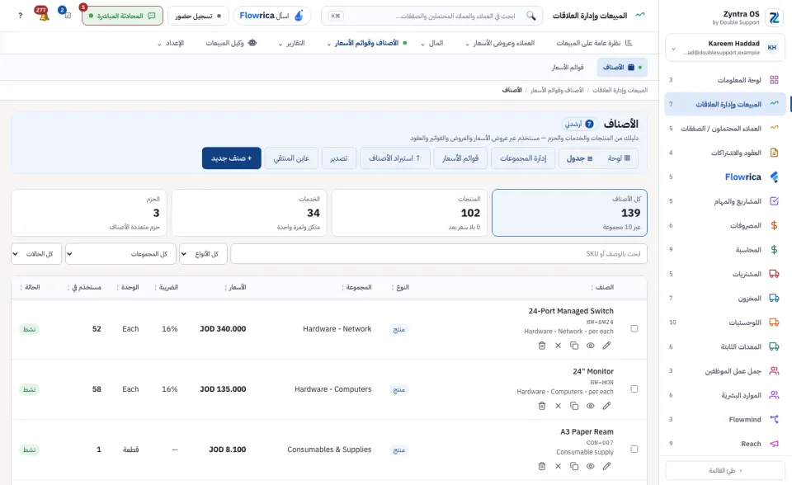Viewport: 792px width, 485px height.
Task: Open the كل المجموعات group filter dropdown
Action: [x=120, y=253]
